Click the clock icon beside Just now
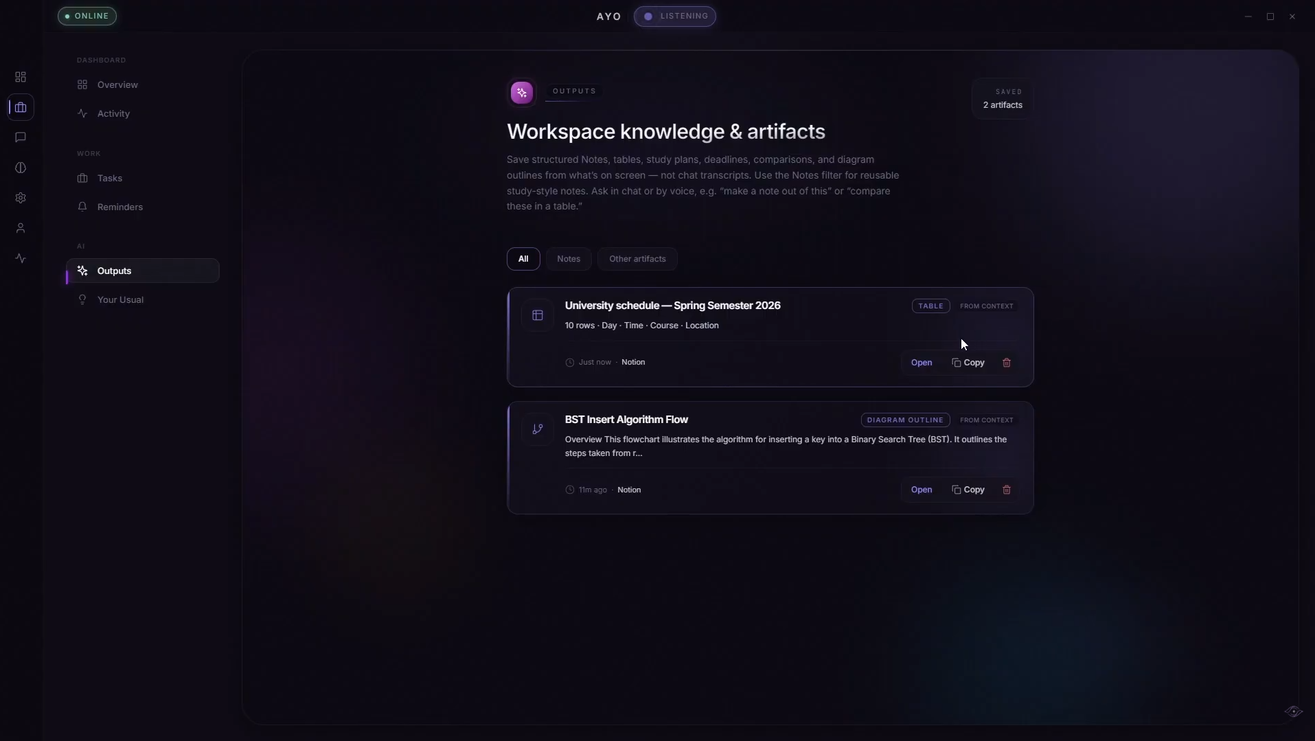Viewport: 1315px width, 741px height. pyautogui.click(x=570, y=363)
